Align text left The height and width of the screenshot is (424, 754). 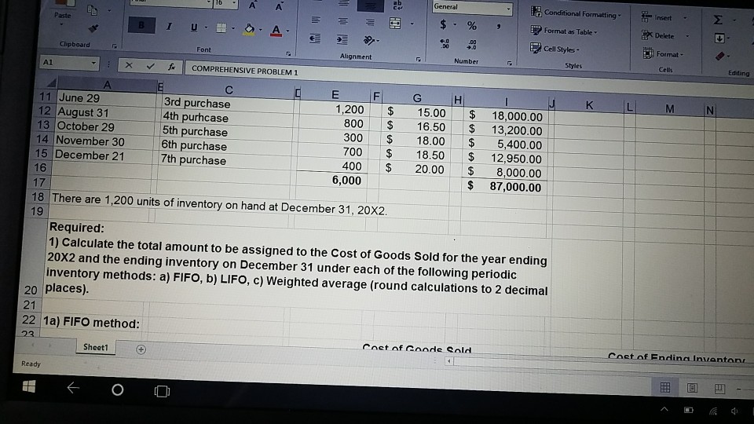pyautogui.click(x=316, y=20)
